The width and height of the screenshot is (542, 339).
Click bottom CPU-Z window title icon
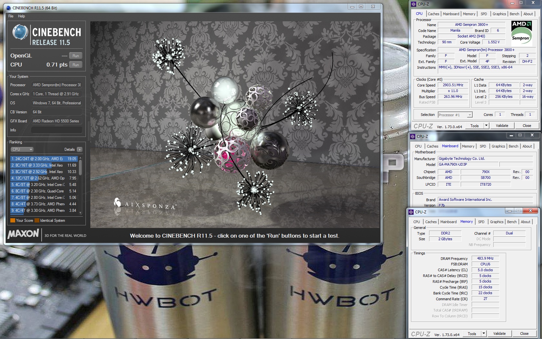coord(411,212)
